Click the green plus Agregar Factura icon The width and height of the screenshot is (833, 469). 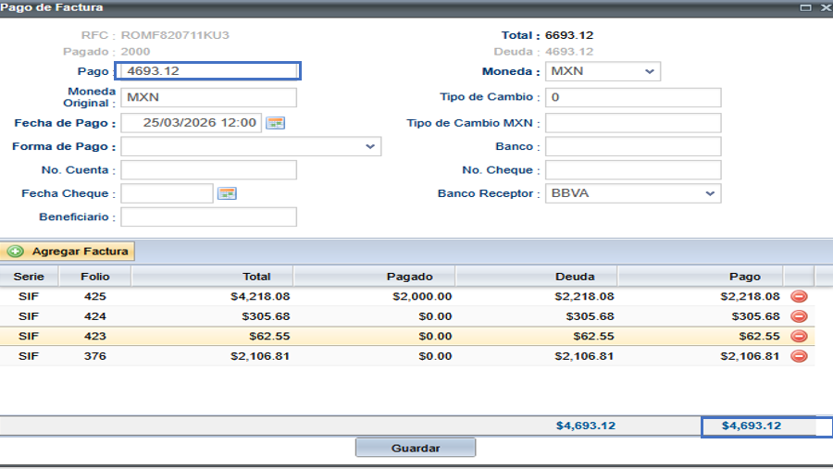(x=16, y=252)
